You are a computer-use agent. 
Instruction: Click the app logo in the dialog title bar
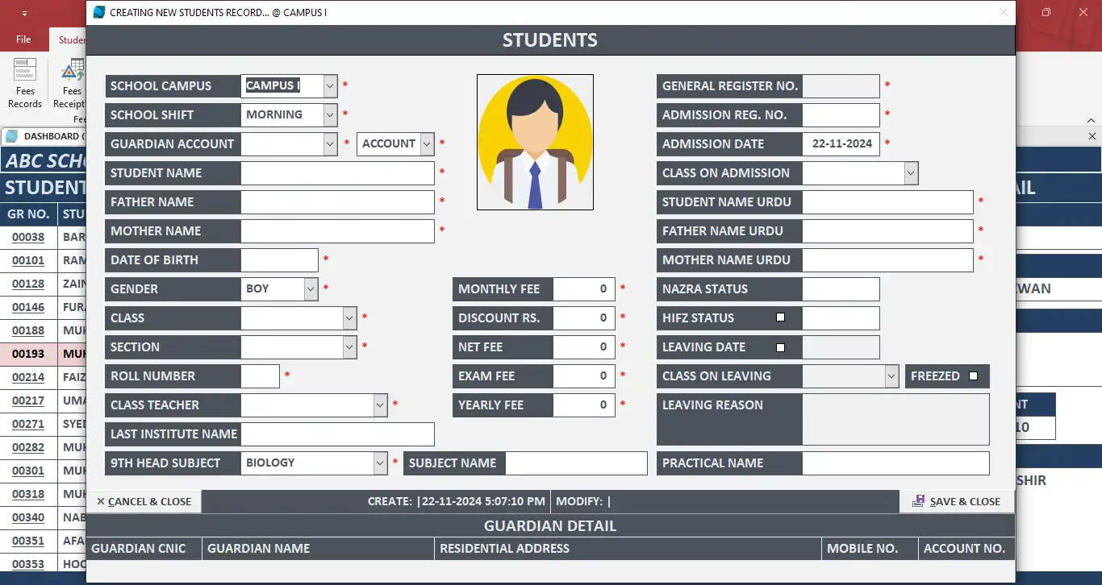98,12
